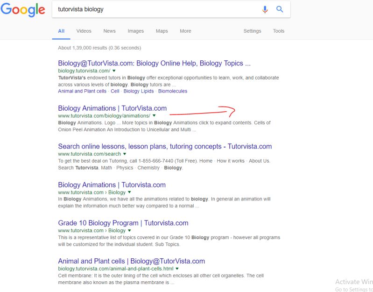Click snippet mentioning 'Onion Peel Animation'
Screen dimensions: 373x292
click(x=164, y=126)
